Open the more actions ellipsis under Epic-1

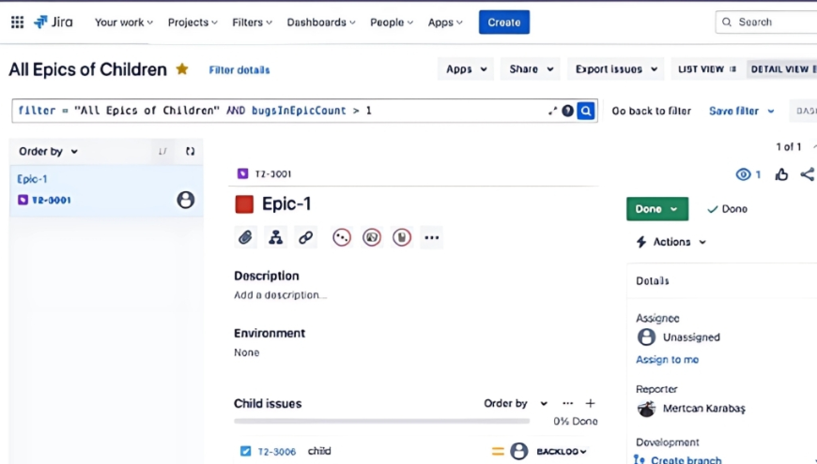431,238
